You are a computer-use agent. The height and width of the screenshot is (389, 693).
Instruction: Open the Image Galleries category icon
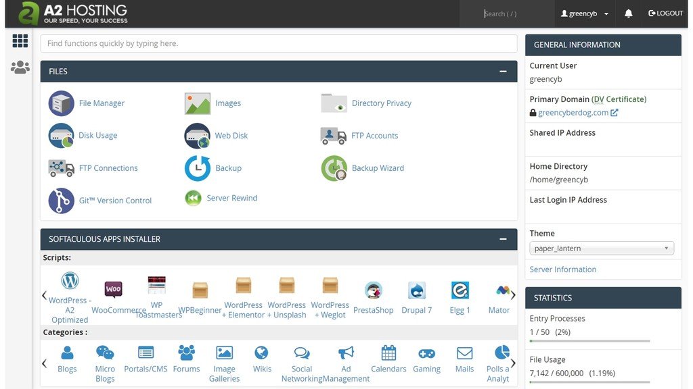(224, 353)
